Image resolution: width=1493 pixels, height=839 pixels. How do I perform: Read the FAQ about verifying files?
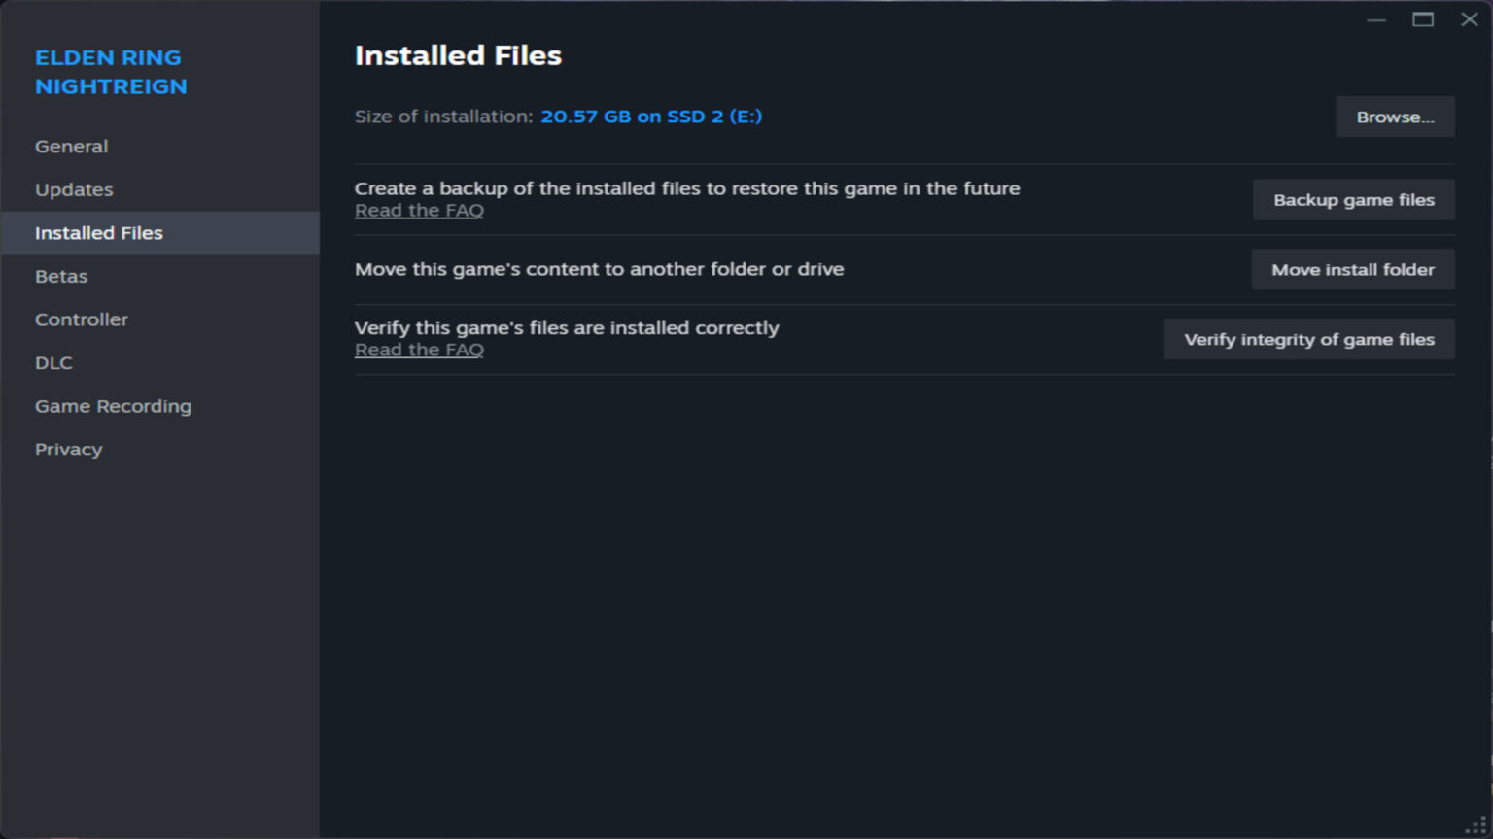point(419,349)
